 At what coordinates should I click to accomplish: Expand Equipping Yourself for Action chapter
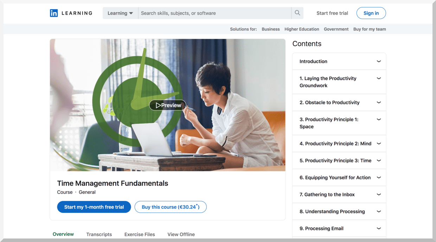coord(339,178)
